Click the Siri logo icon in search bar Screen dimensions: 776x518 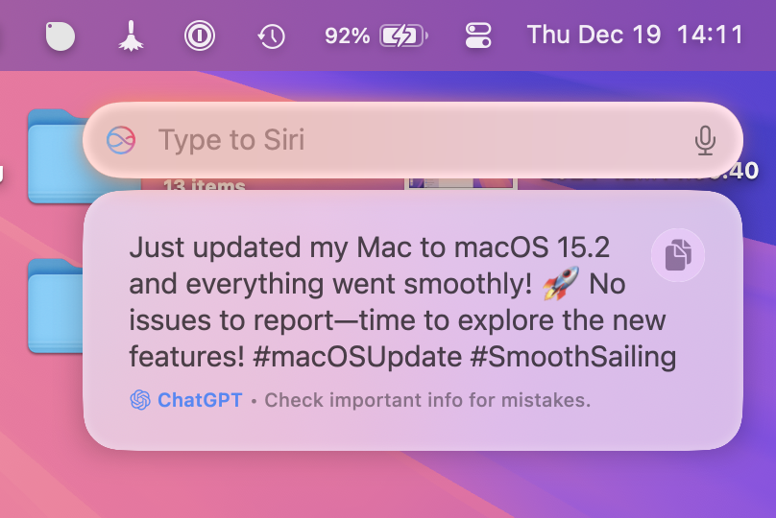pyautogui.click(x=121, y=140)
